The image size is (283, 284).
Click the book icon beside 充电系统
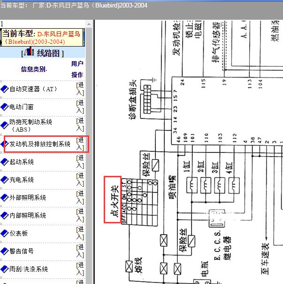pyautogui.click(x=5, y=180)
